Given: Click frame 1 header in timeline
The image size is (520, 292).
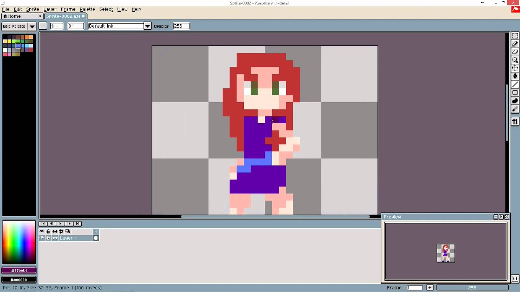Looking at the screenshot, I should pos(96,231).
